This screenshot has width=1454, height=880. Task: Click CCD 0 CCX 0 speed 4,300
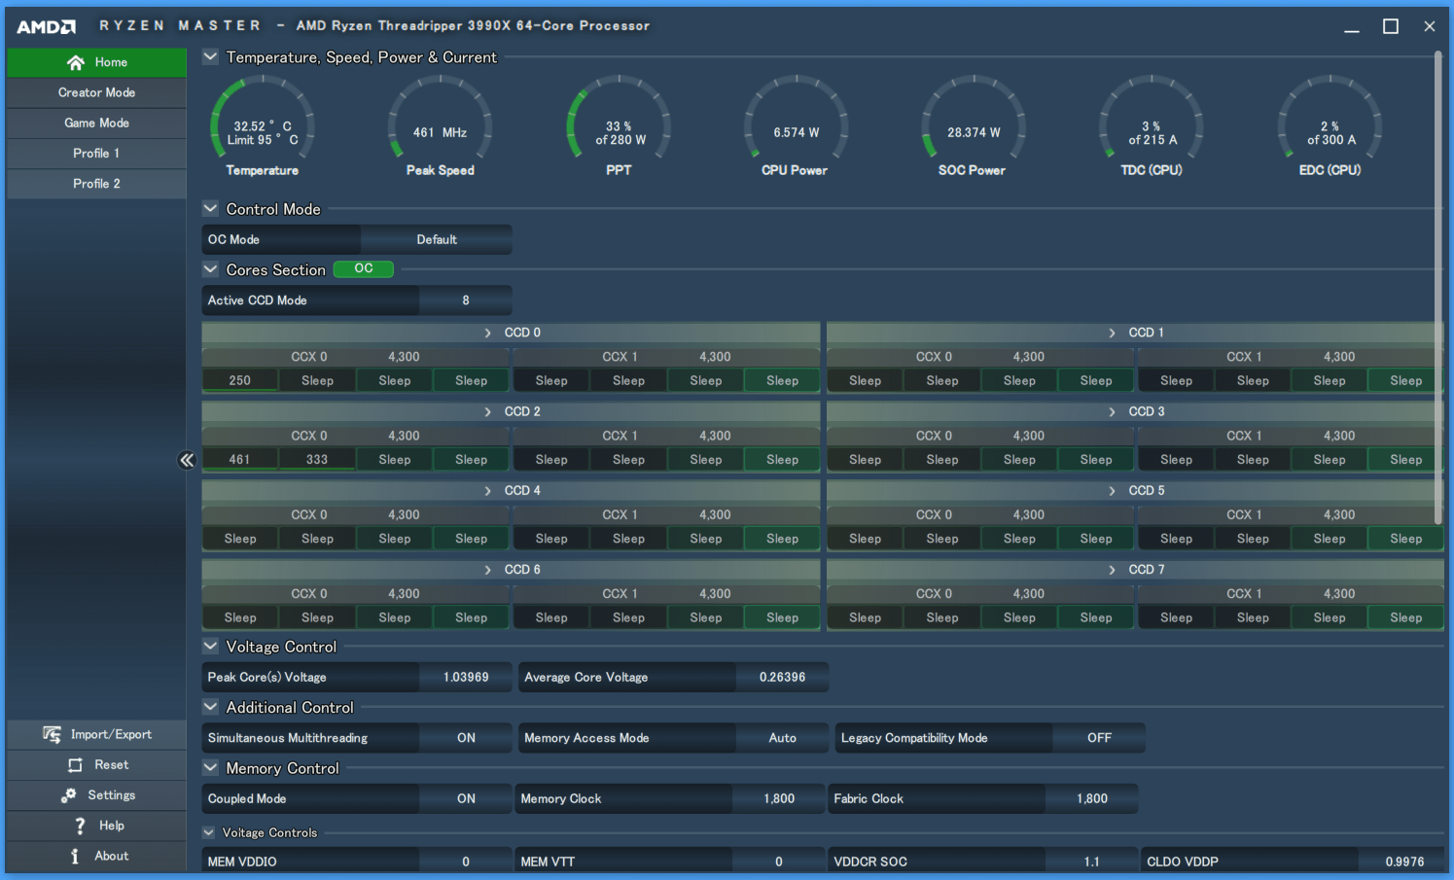404,357
